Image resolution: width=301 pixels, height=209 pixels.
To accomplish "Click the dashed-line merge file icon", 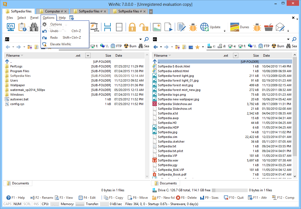I will 119,27.
